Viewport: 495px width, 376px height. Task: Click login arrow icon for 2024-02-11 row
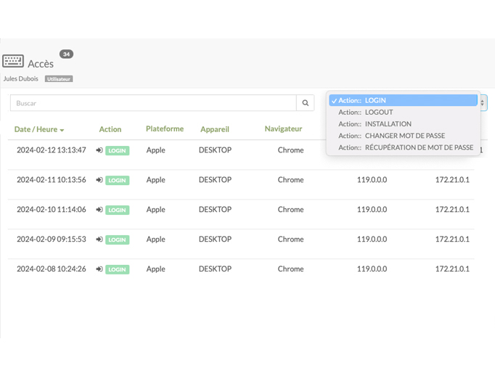[x=99, y=180]
